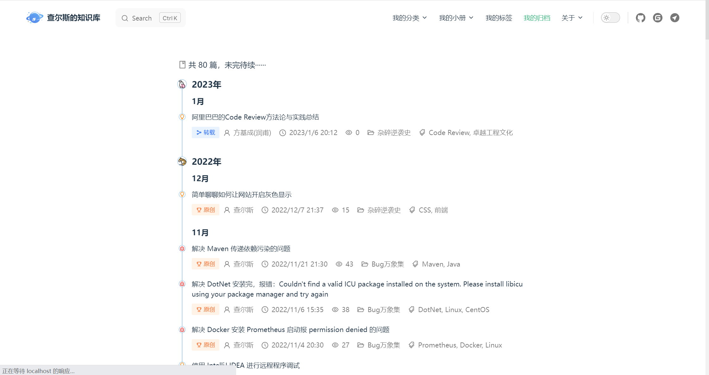The height and width of the screenshot is (375, 709).
Task: Click the tiger icon beside 2022年
Action: [x=182, y=162]
